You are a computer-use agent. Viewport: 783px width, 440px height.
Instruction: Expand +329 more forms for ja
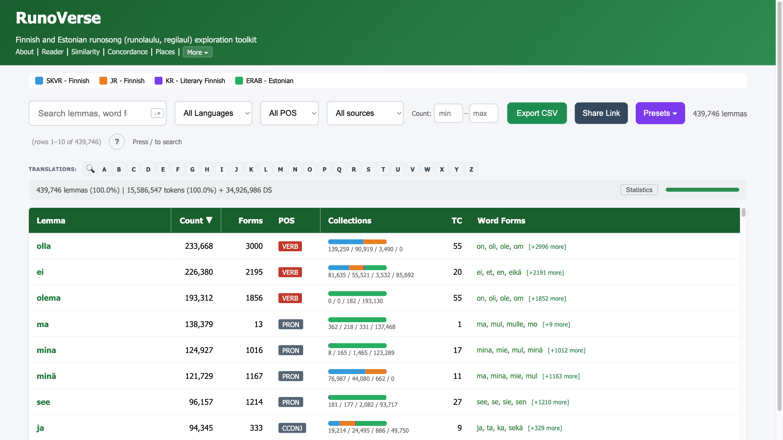[x=545, y=428]
